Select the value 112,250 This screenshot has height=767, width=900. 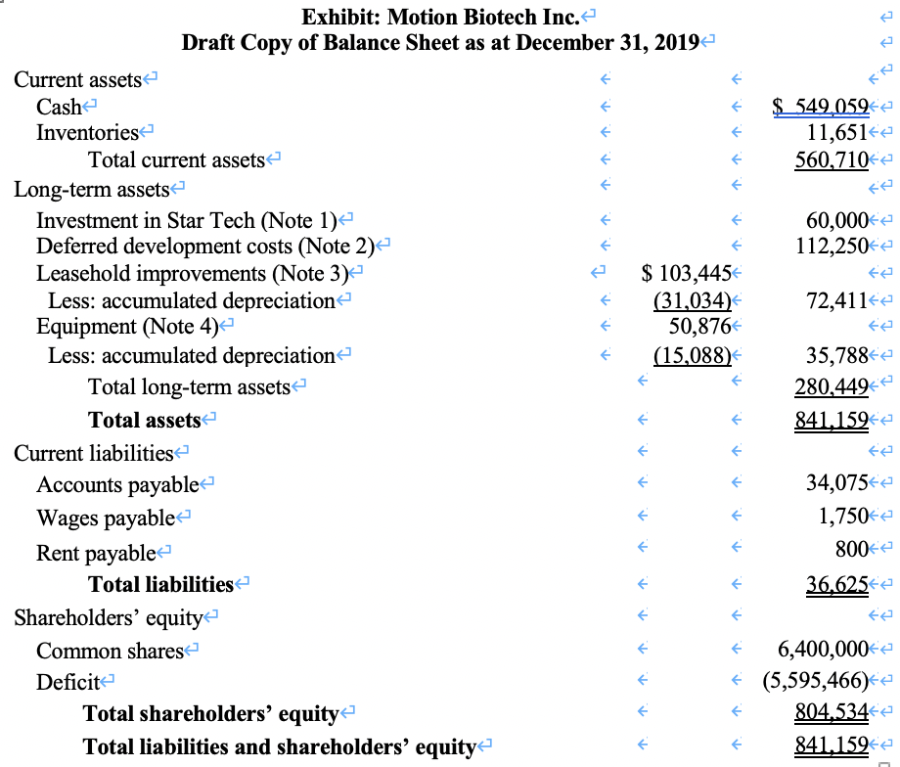pyautogui.click(x=832, y=246)
